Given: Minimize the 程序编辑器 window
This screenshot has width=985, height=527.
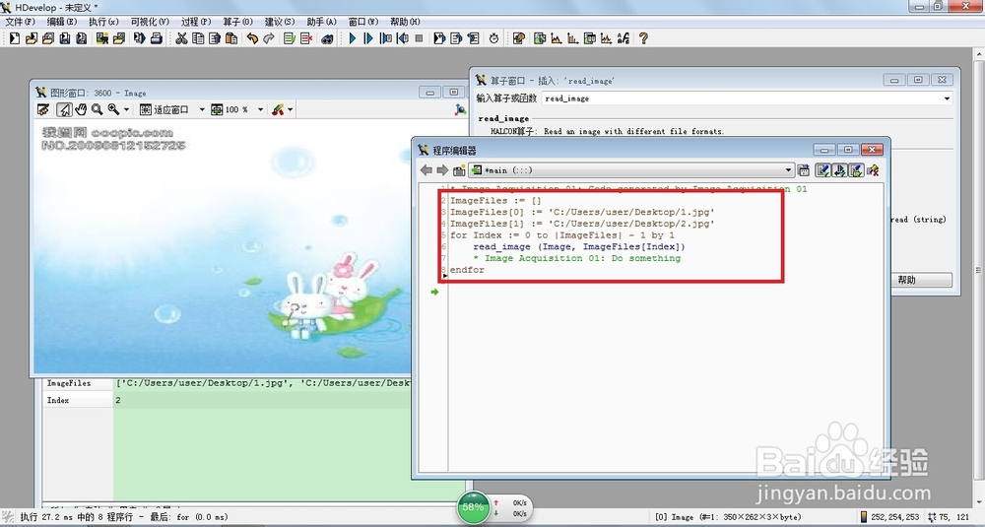Looking at the screenshot, I should tap(823, 150).
